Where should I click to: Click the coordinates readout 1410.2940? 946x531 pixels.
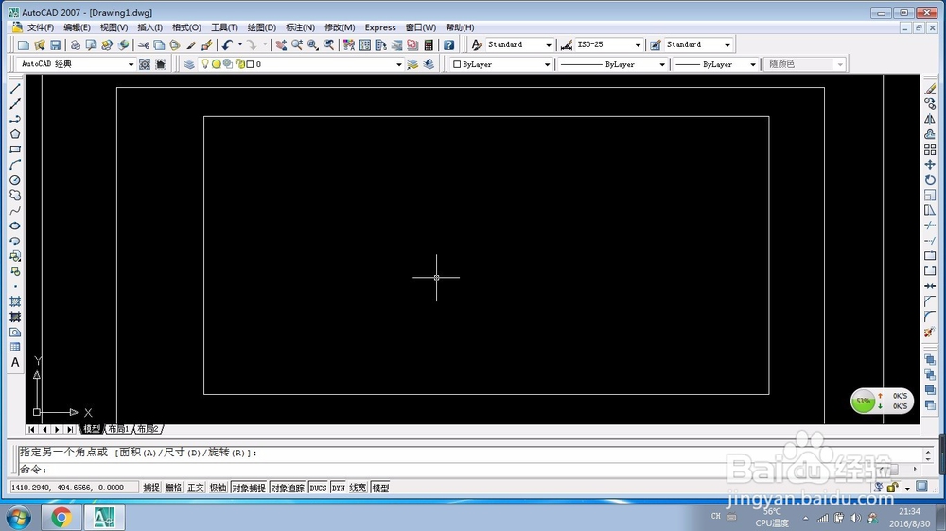coord(74,488)
